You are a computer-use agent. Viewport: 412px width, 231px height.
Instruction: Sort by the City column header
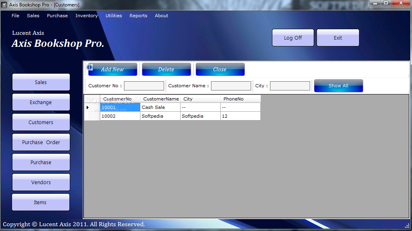[201, 99]
